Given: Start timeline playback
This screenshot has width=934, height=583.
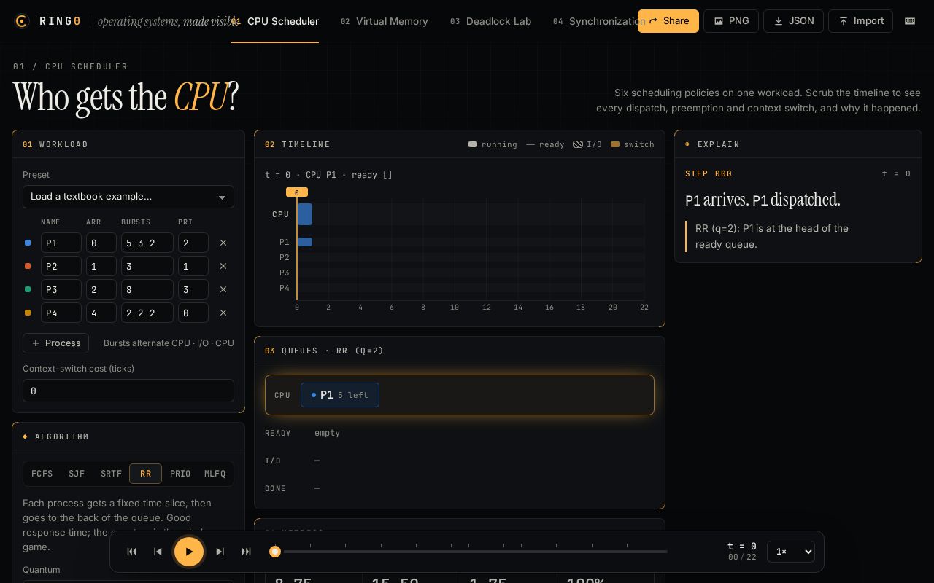Looking at the screenshot, I should [x=189, y=552].
